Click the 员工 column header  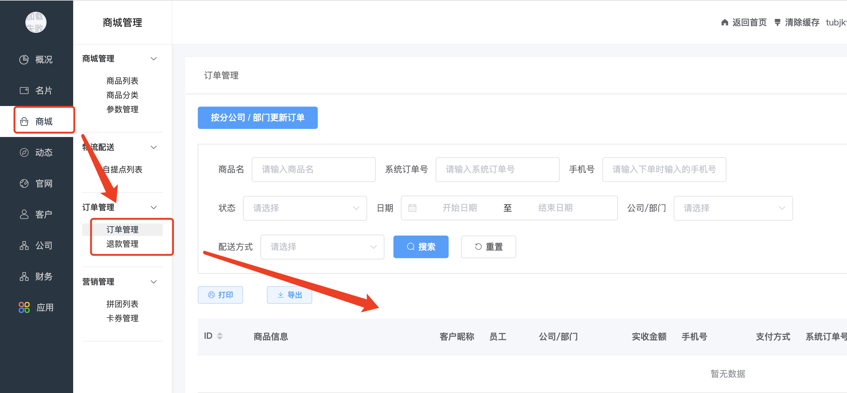[498, 337]
